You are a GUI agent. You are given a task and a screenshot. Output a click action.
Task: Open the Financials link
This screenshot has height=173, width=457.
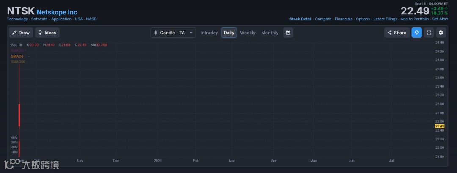click(x=344, y=19)
